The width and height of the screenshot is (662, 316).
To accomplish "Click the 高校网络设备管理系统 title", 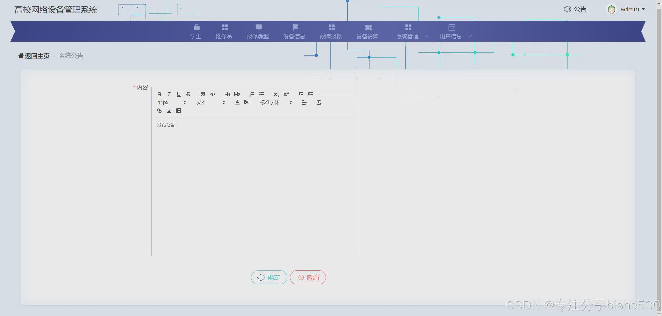I will tap(56, 10).
